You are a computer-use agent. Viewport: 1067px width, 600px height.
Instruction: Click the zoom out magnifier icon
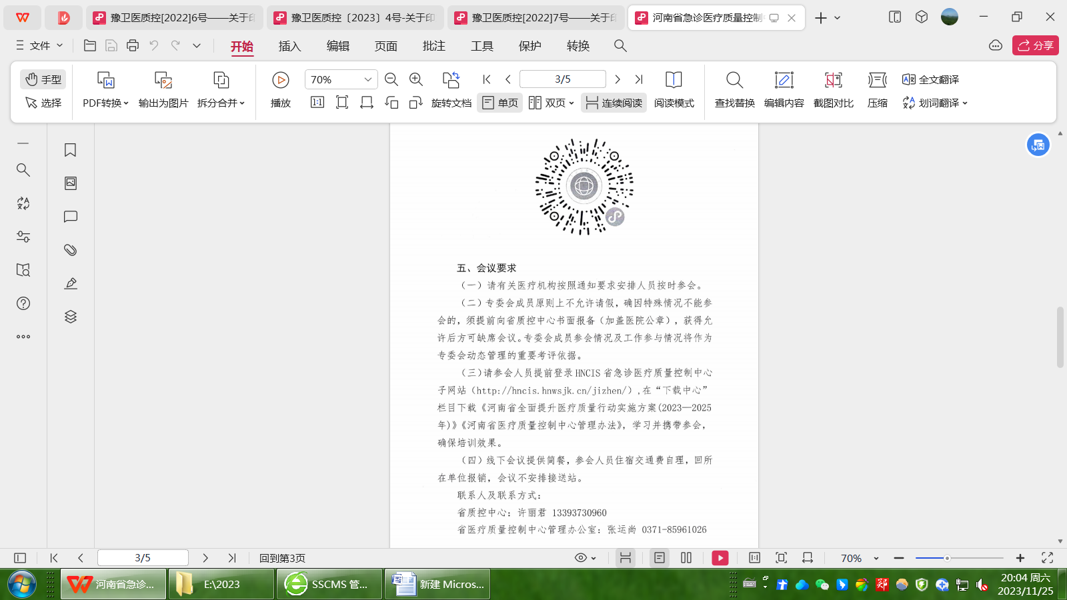click(x=391, y=79)
